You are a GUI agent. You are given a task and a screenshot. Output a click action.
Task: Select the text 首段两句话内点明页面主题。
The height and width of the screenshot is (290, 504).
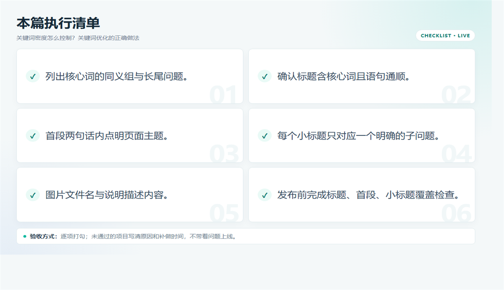pos(107,136)
